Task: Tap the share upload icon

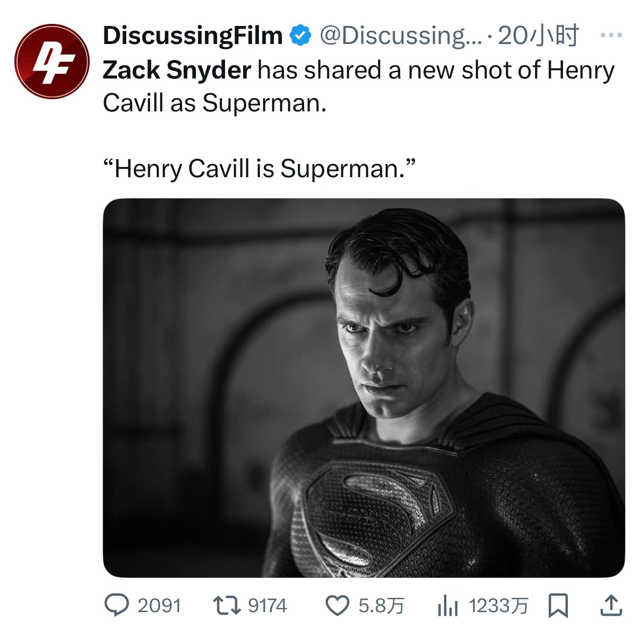Action: click(610, 605)
